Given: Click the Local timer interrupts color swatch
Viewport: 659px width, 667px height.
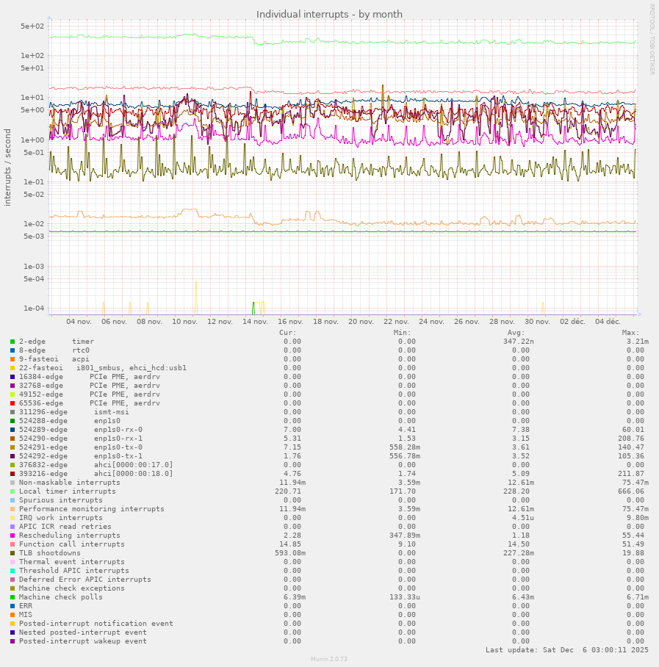Looking at the screenshot, I should pos(12,491).
